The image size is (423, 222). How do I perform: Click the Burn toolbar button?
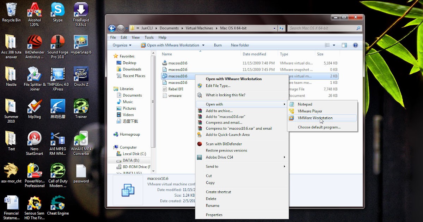(218, 45)
